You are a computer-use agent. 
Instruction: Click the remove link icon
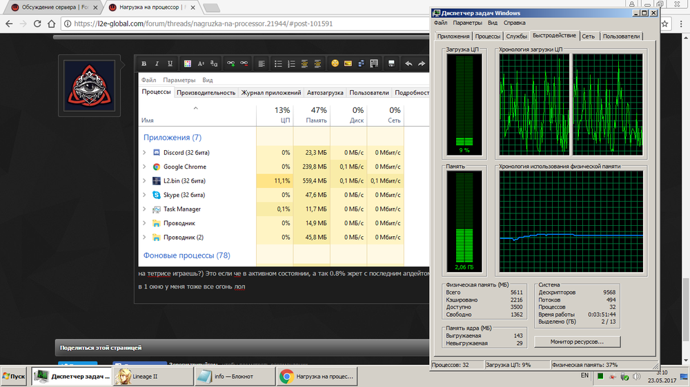pyautogui.click(x=244, y=63)
